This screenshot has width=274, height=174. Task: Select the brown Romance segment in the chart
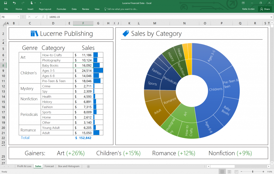click(170, 101)
